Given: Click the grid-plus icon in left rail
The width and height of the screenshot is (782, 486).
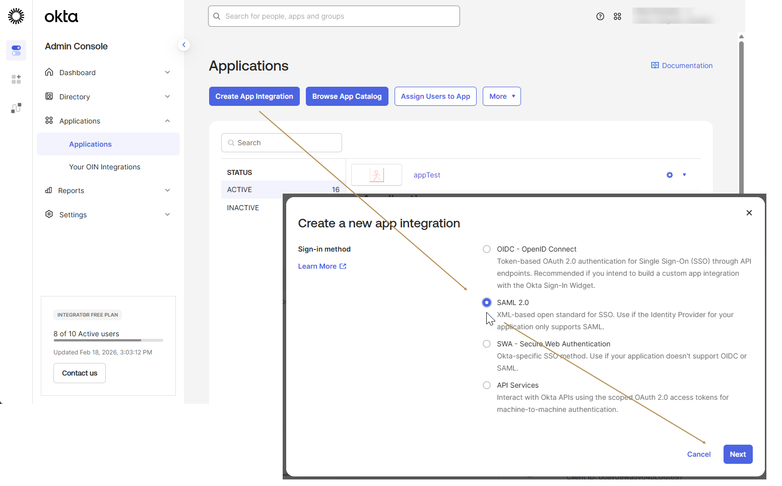Looking at the screenshot, I should (x=16, y=79).
